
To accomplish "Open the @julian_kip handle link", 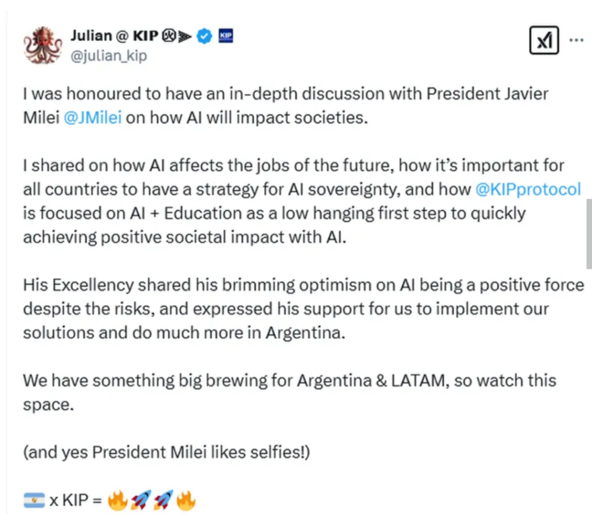I will 109,56.
